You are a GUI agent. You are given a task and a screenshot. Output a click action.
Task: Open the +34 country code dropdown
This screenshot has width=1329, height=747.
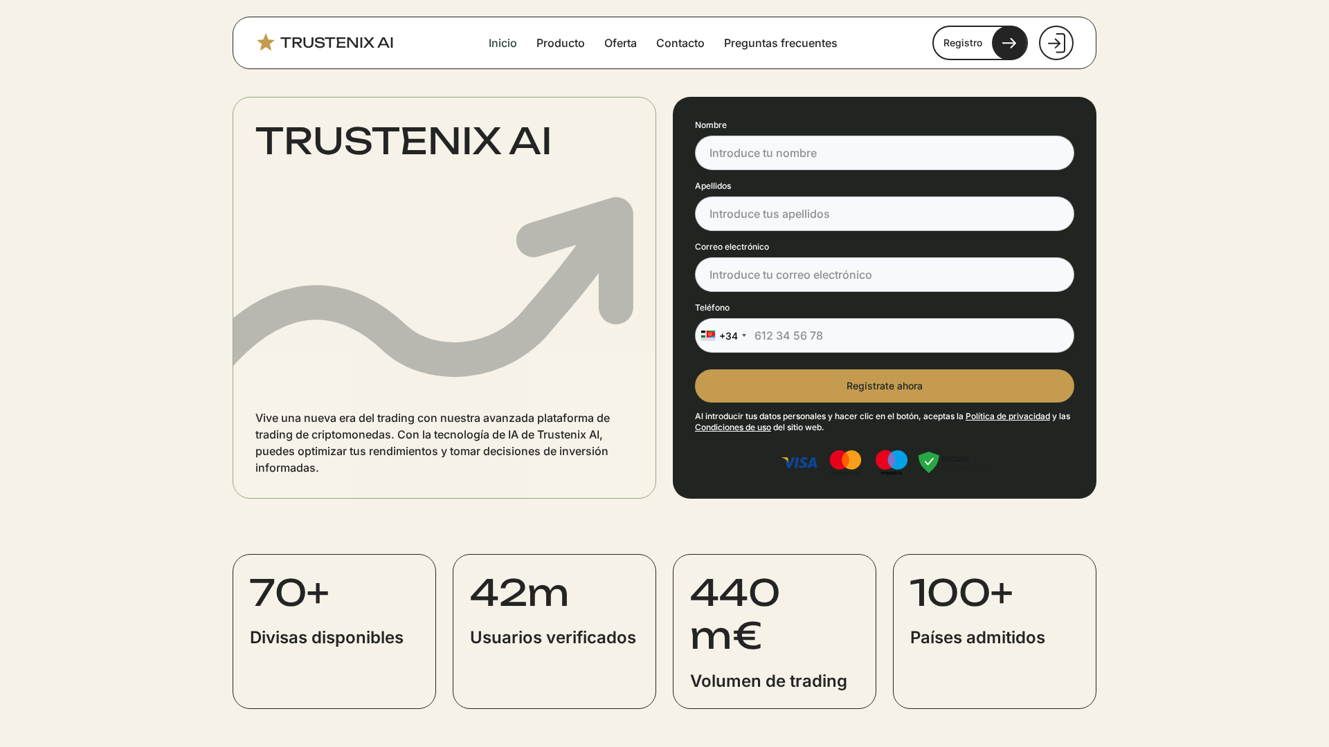(x=723, y=335)
